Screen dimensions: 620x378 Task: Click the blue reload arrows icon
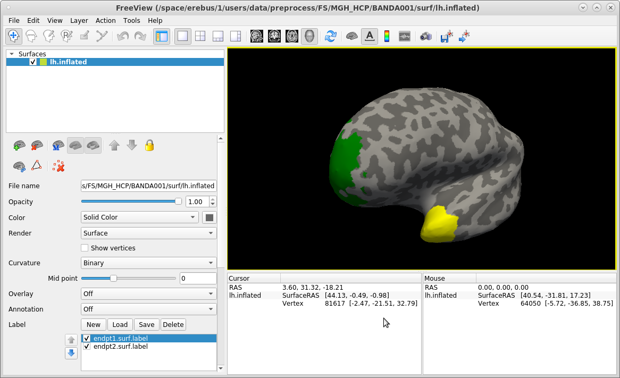click(331, 36)
